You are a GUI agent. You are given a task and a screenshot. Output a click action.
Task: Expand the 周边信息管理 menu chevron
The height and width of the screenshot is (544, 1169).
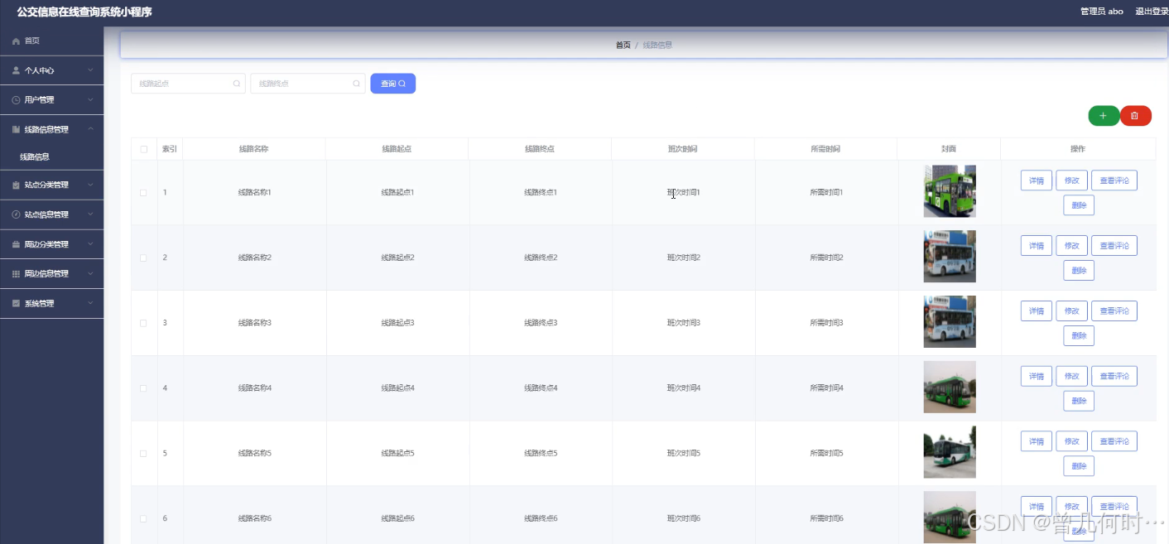tap(90, 273)
